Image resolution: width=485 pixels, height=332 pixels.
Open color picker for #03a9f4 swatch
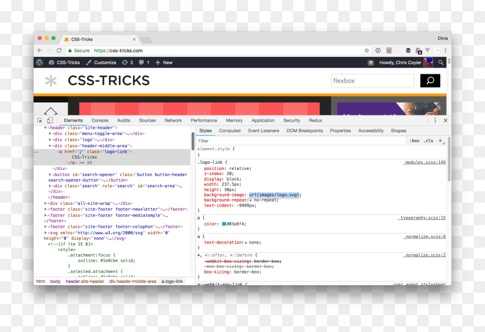coord(224,224)
